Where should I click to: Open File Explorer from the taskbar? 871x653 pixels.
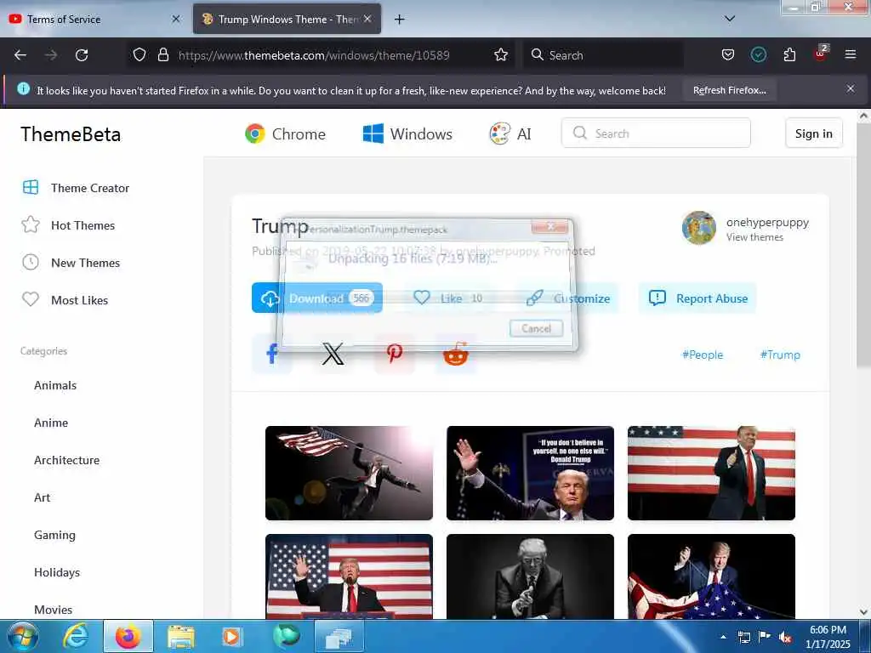pyautogui.click(x=180, y=636)
